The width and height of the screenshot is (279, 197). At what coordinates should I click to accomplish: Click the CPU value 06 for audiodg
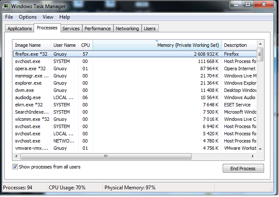[x=85, y=97]
